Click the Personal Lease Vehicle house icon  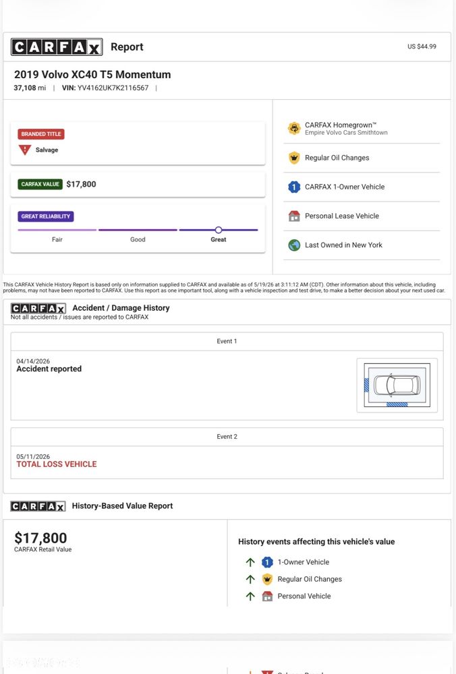[294, 216]
